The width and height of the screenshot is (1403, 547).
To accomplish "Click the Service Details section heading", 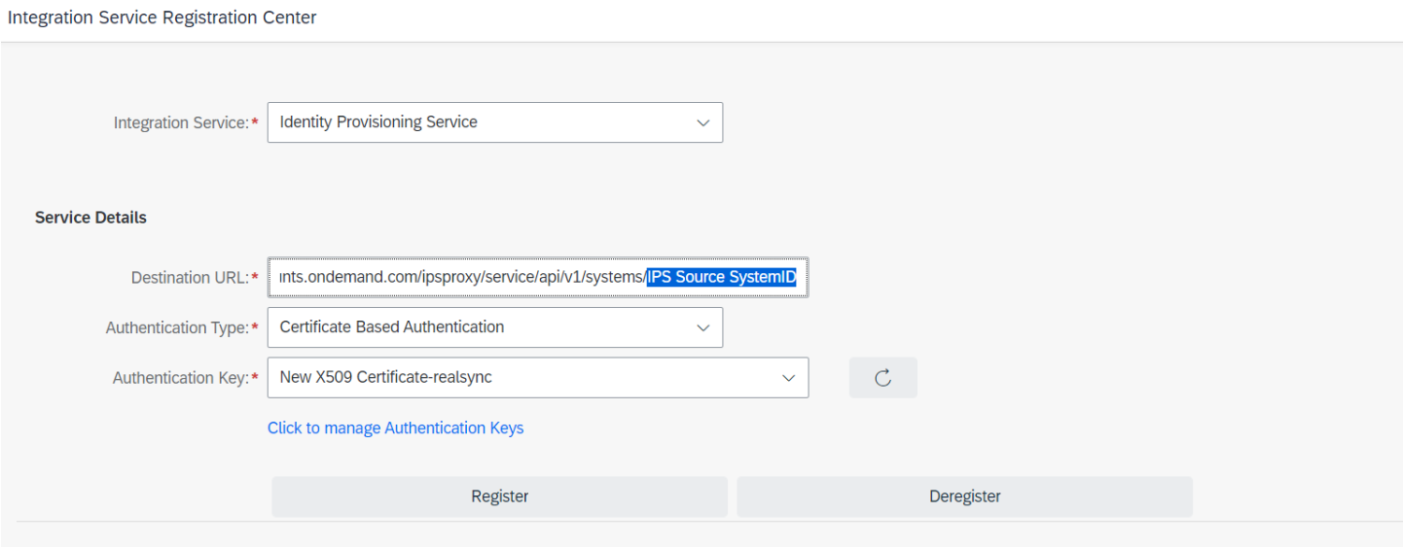I will [90, 218].
